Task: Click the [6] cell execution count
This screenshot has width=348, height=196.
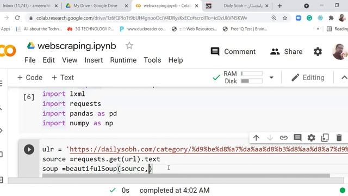Action: (29, 97)
